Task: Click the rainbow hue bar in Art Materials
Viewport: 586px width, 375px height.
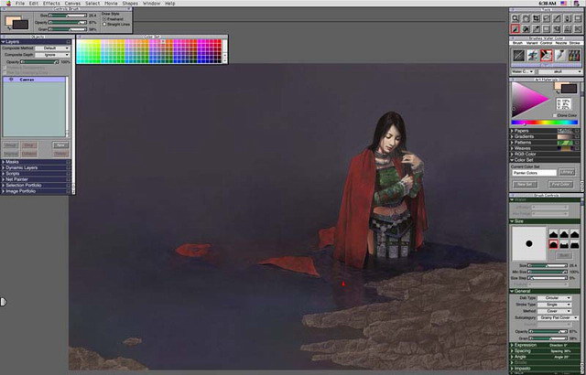Action: (544, 123)
